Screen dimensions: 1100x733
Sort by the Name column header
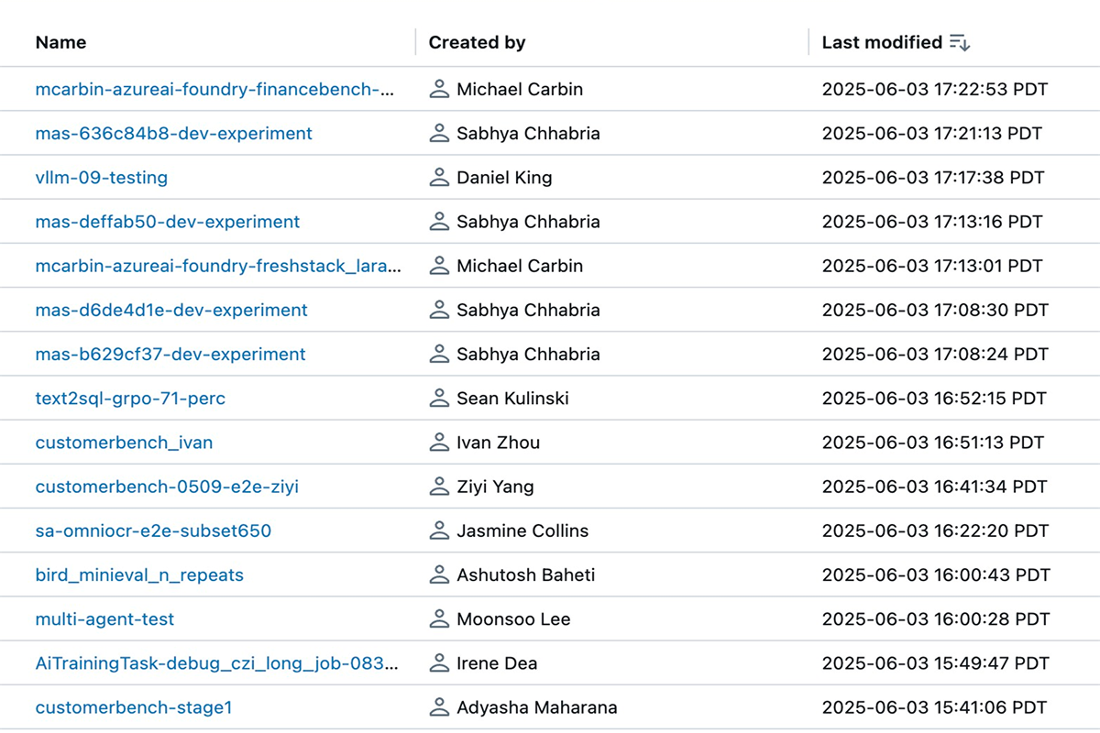coord(60,42)
